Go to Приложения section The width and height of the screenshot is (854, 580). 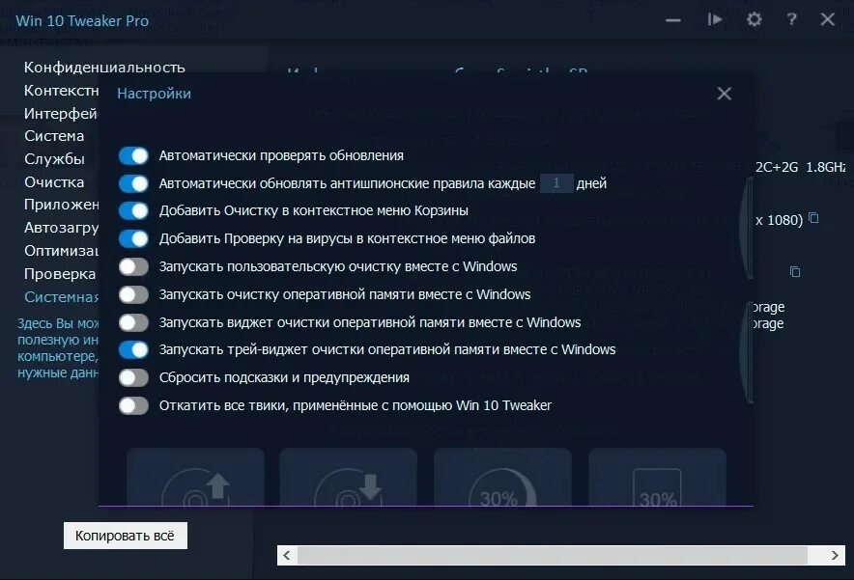[x=61, y=205]
